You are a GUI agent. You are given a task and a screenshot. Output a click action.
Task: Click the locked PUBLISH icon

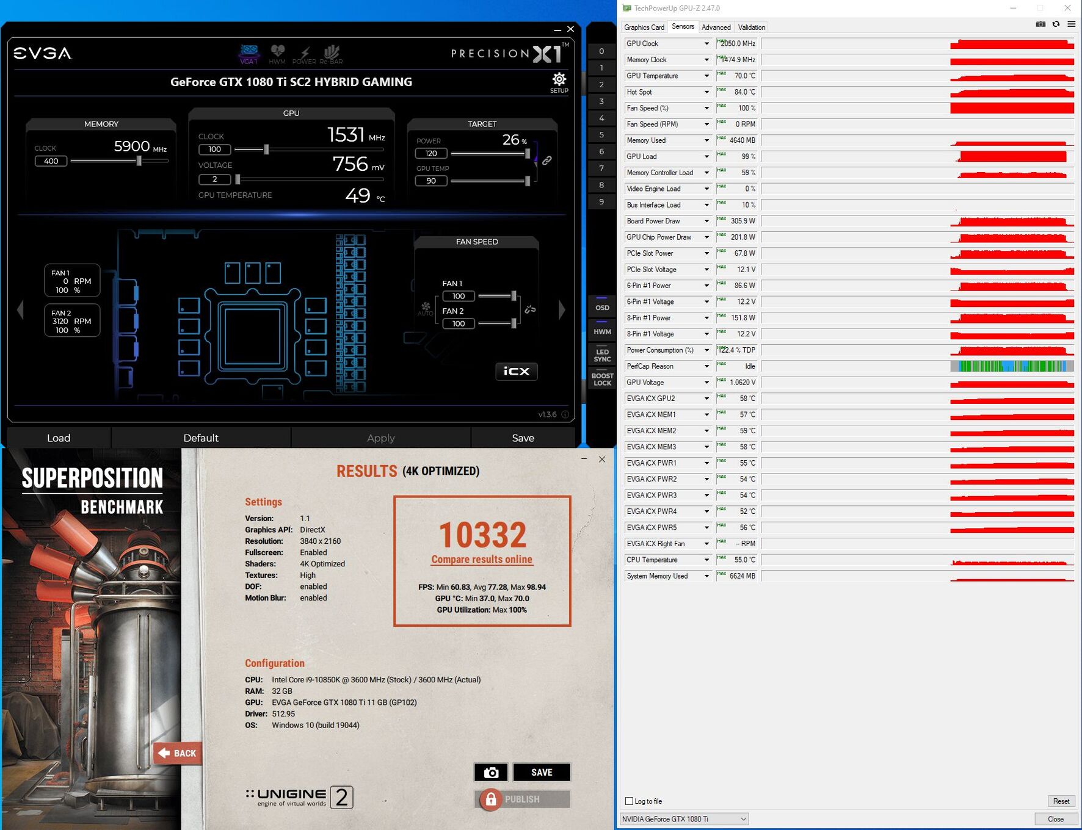(490, 799)
